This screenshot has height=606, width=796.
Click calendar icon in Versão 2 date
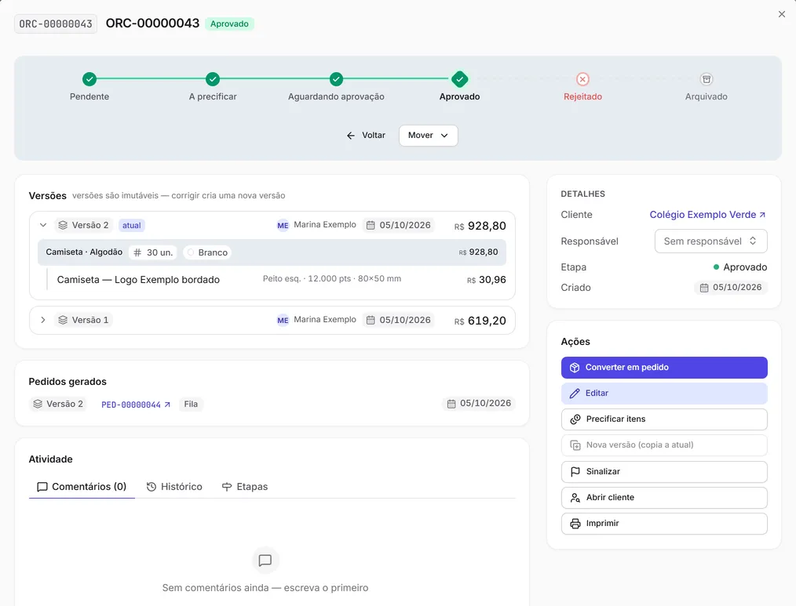tap(371, 225)
